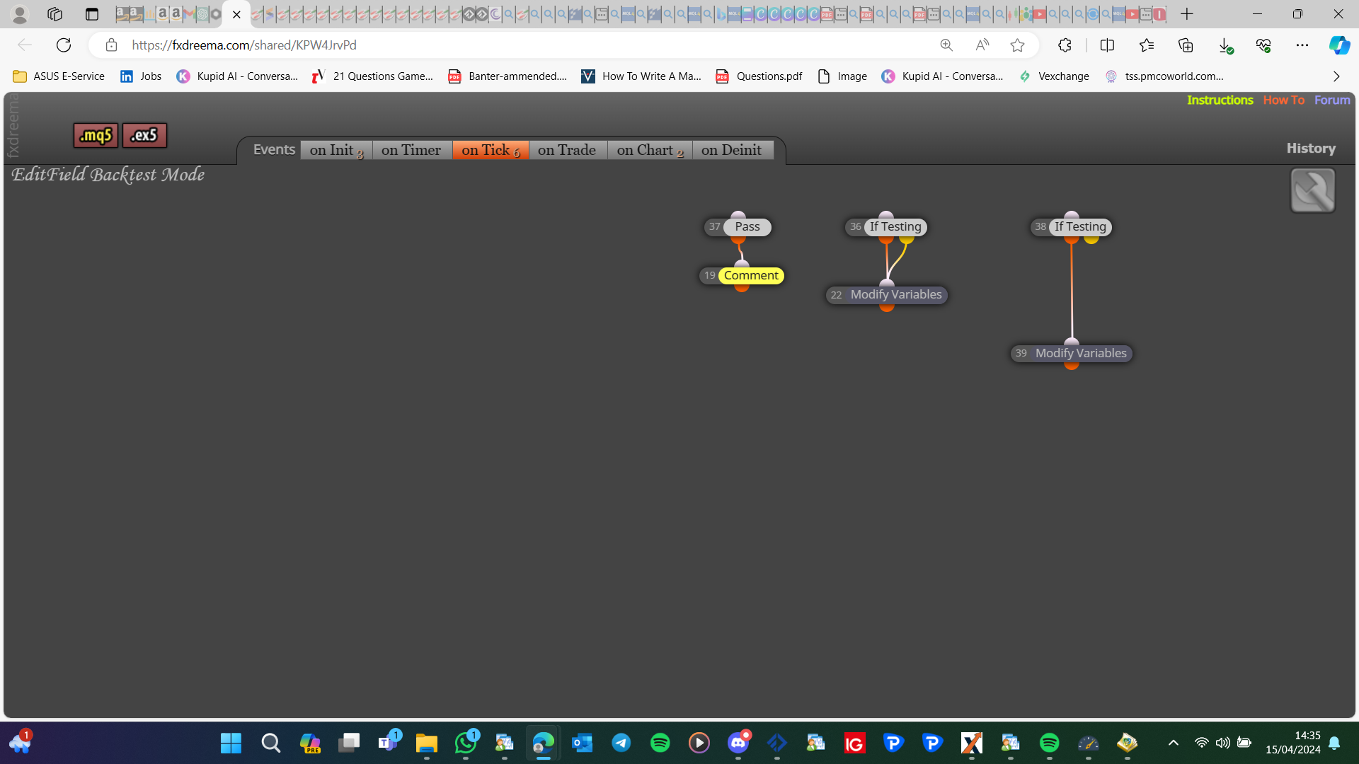Open the Questions.pdf bookmark
The height and width of the screenshot is (764, 1359).
pyautogui.click(x=759, y=76)
